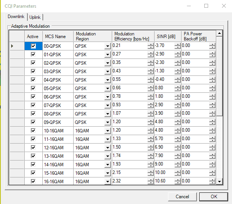Switch to the Uplink tab
The width and height of the screenshot is (232, 204).
(35, 17)
